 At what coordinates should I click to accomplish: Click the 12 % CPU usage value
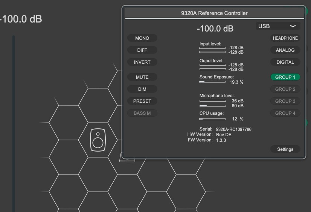238,119
